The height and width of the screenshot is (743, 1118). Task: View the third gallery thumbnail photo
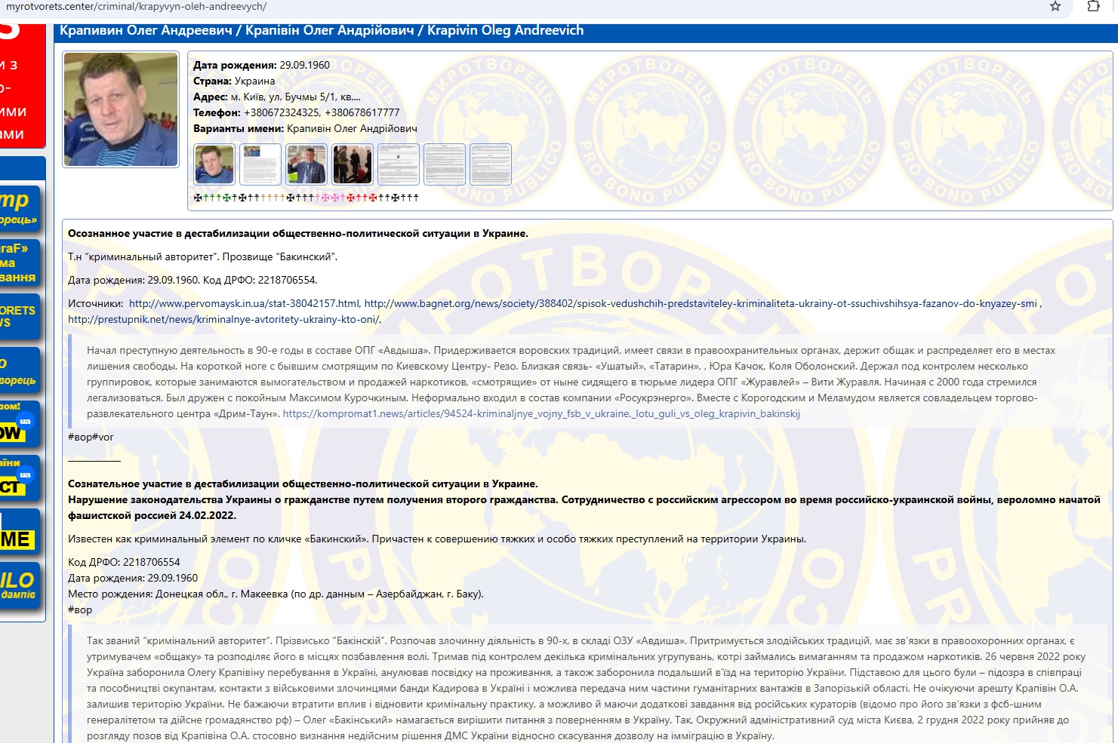tap(306, 164)
